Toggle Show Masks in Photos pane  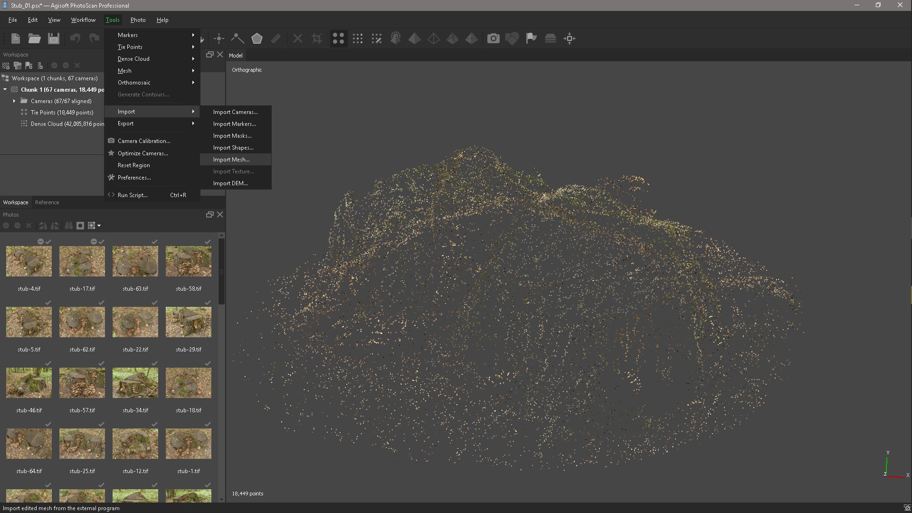coord(80,226)
